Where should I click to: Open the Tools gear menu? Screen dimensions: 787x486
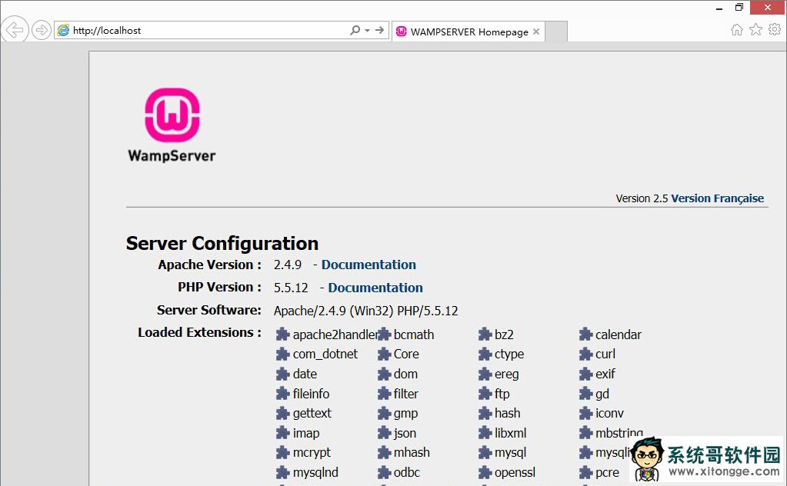click(775, 30)
